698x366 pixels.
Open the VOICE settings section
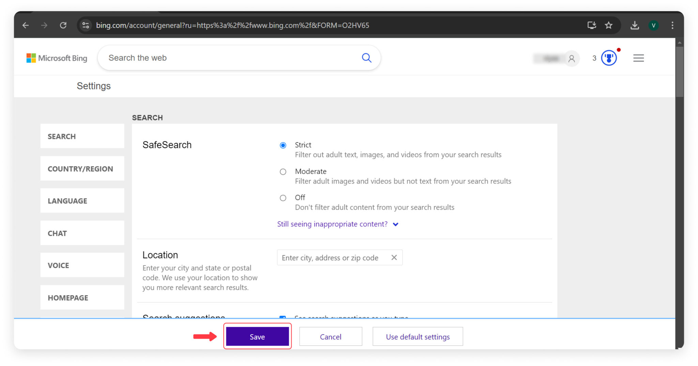82,265
